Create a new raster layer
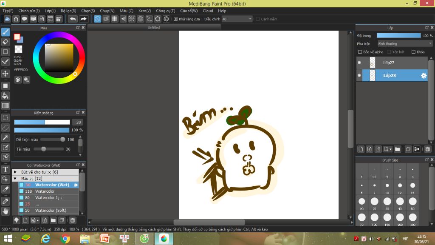 tap(361, 149)
